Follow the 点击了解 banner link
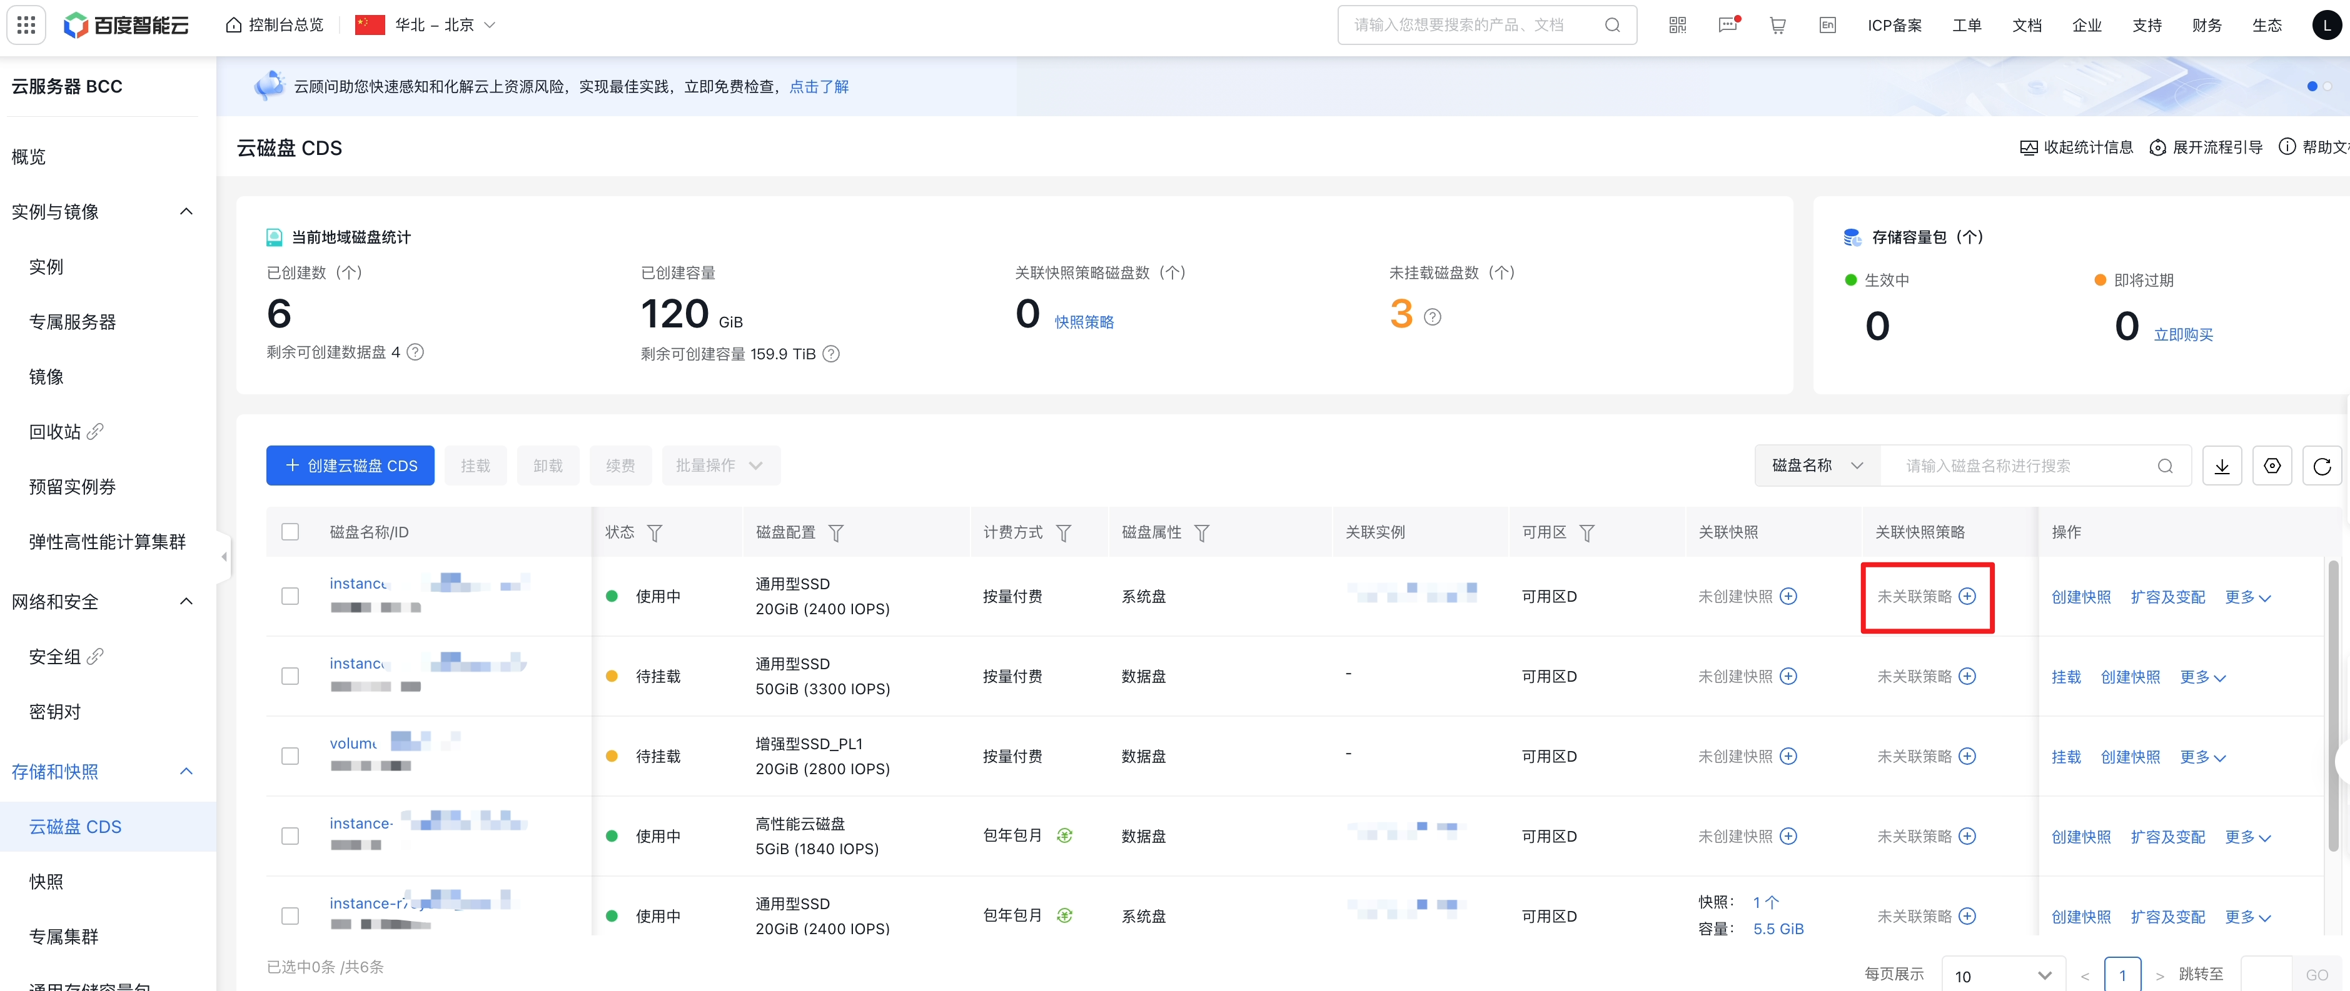Image resolution: width=2350 pixels, height=991 pixels. (819, 86)
